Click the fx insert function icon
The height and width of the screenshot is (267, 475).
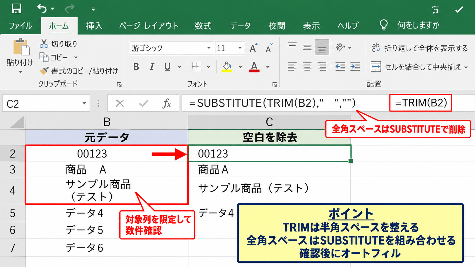[x=167, y=103]
